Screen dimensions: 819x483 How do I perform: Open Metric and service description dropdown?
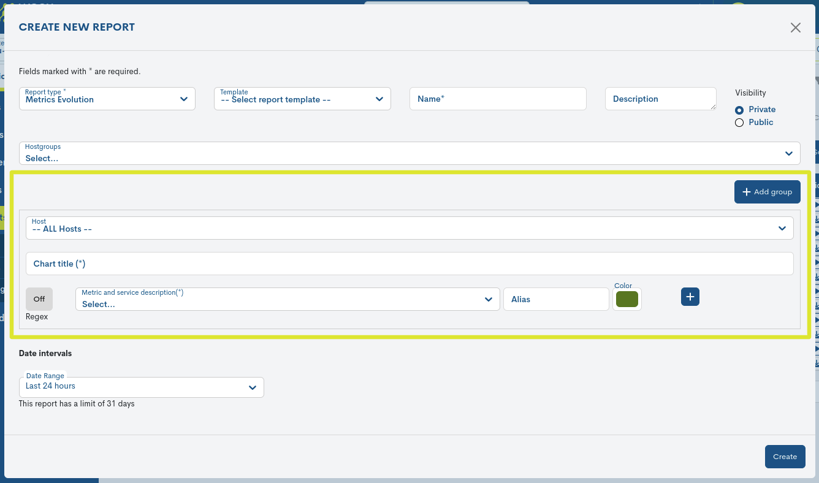click(288, 299)
